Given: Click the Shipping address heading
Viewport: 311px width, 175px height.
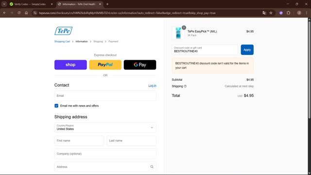Looking at the screenshot, I should (x=71, y=117).
